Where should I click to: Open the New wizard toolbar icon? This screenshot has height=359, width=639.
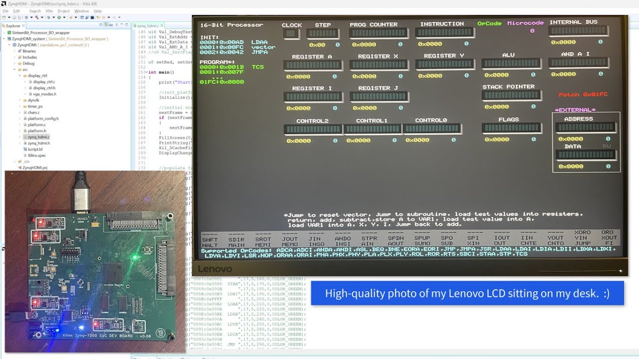[4, 17]
